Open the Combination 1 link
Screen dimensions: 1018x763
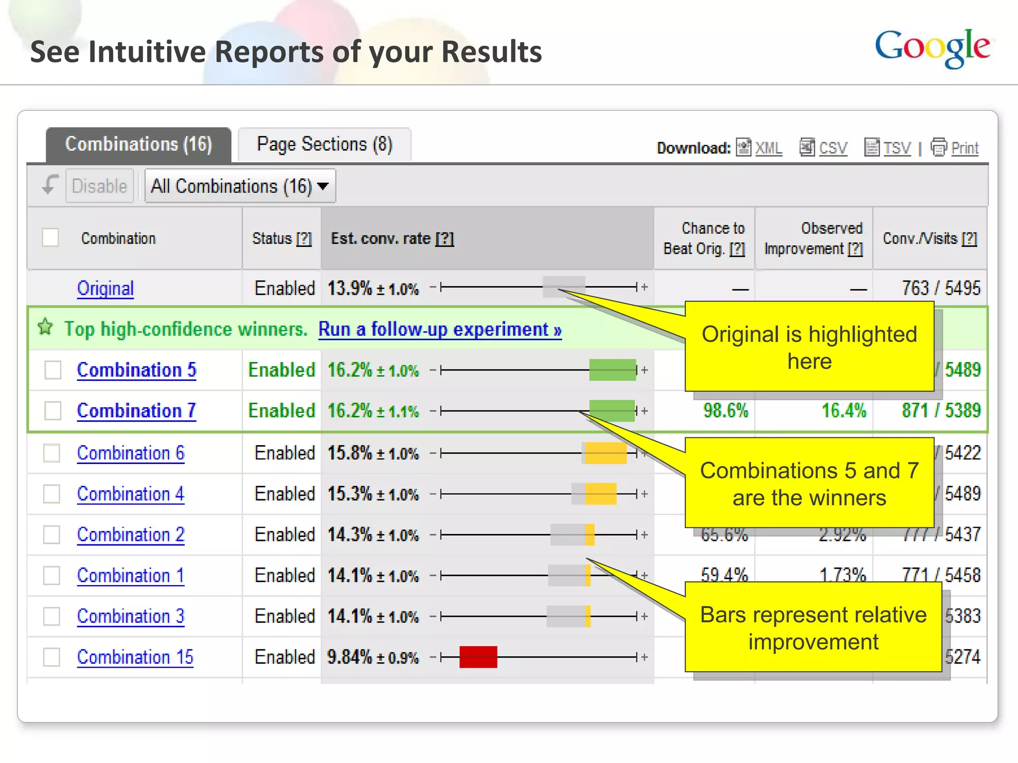point(131,576)
